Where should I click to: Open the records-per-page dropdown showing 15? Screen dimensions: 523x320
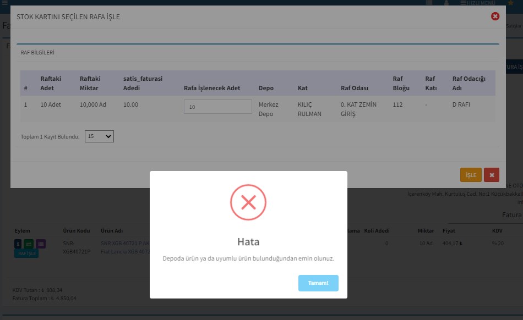(99, 136)
